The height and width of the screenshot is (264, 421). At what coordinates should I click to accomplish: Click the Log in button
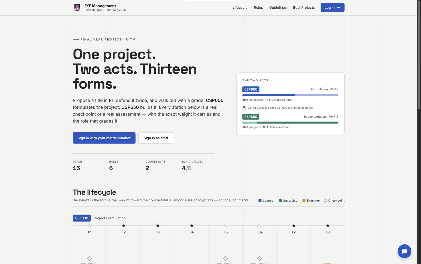point(332,8)
